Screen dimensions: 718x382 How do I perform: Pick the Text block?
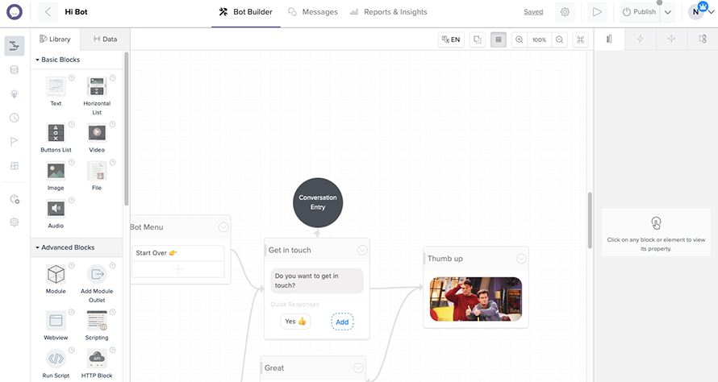(56, 91)
